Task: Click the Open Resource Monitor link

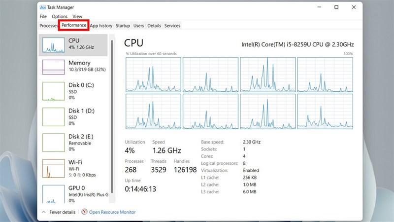Action: [112, 212]
